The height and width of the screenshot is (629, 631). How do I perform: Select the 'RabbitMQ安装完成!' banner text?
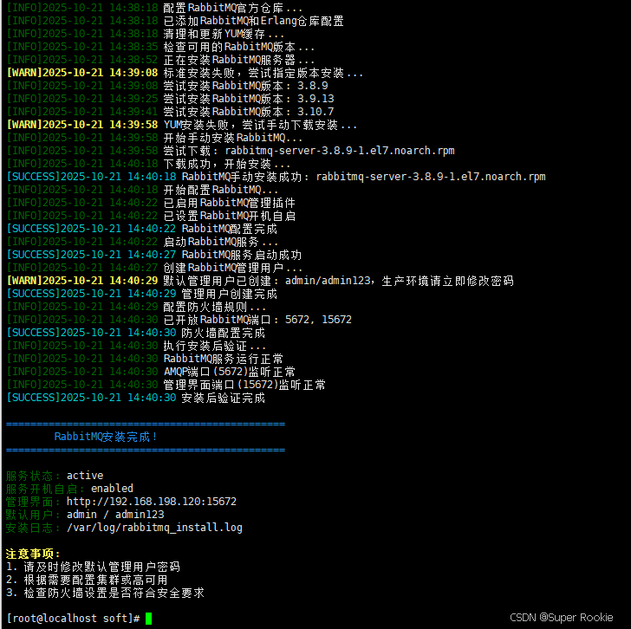coord(106,437)
